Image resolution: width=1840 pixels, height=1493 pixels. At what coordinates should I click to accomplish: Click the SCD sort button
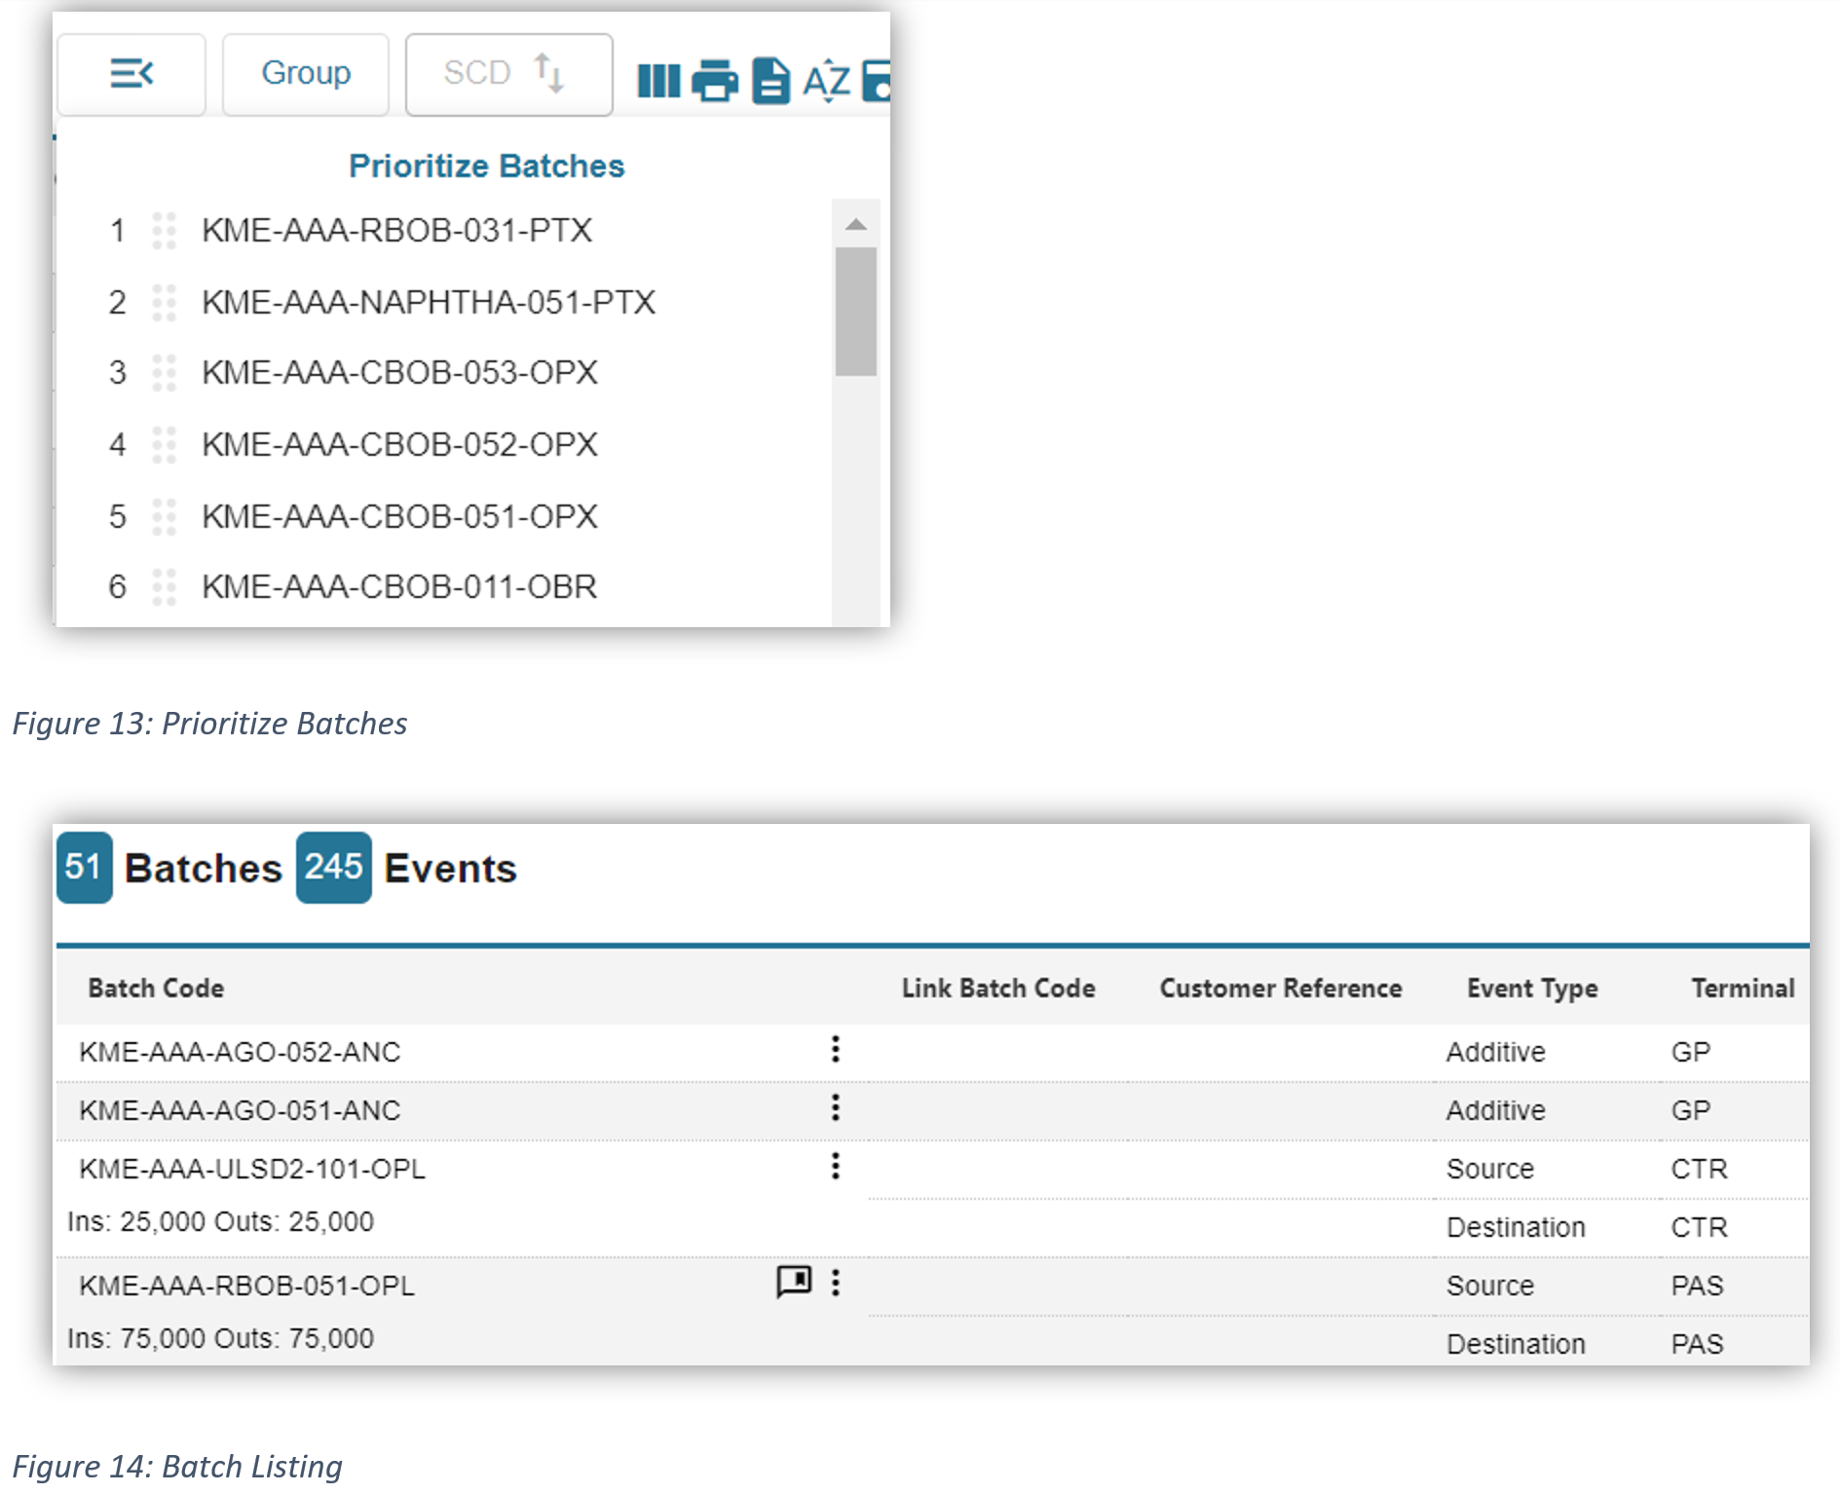[x=508, y=74]
